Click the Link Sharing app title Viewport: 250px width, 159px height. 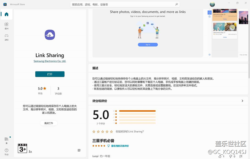50,55
